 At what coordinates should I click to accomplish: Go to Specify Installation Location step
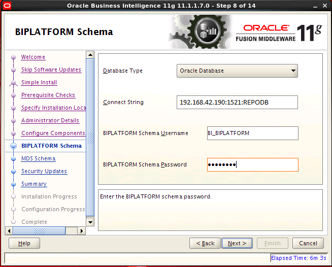(54, 108)
